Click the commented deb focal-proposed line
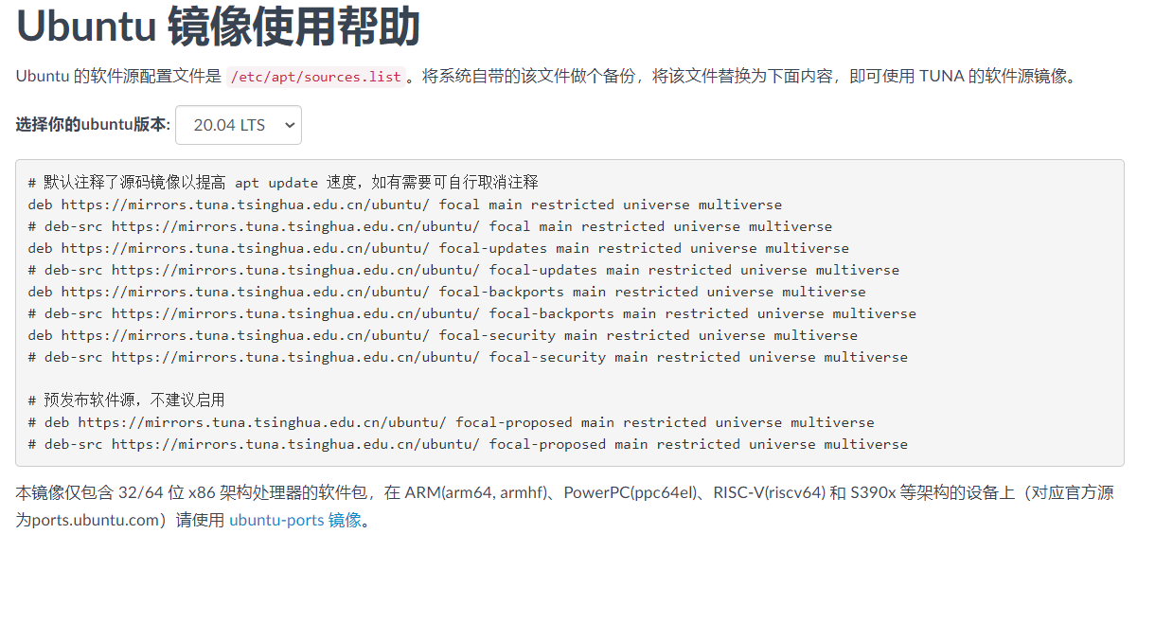Image resolution: width=1155 pixels, height=623 pixels. point(452,422)
